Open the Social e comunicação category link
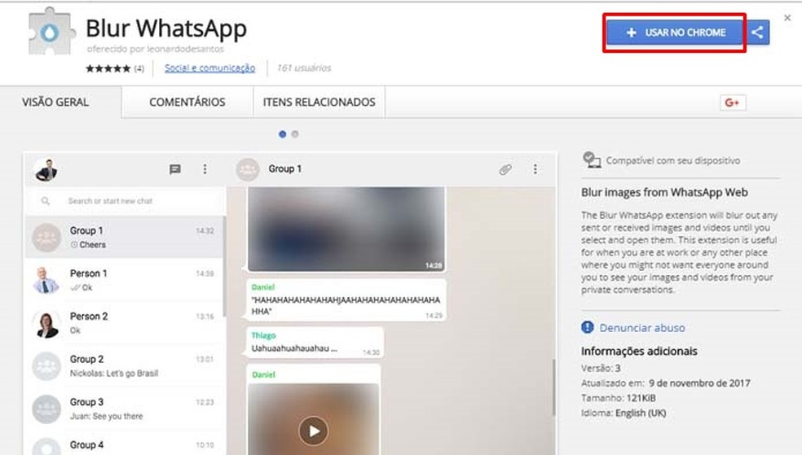The width and height of the screenshot is (802, 455). 209,68
